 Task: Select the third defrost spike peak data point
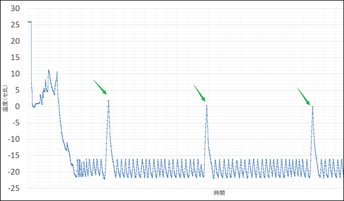pos(312,107)
